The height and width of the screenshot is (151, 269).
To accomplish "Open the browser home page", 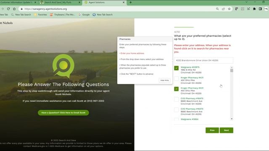I will pos(14,9).
